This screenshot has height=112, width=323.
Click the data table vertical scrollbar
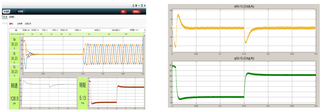pyautogui.click(x=144, y=34)
